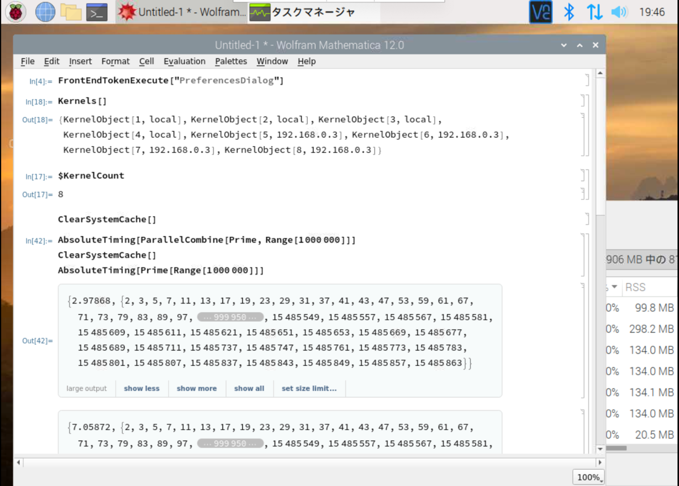Click 'set size limit...' button
The width and height of the screenshot is (679, 486).
point(309,389)
